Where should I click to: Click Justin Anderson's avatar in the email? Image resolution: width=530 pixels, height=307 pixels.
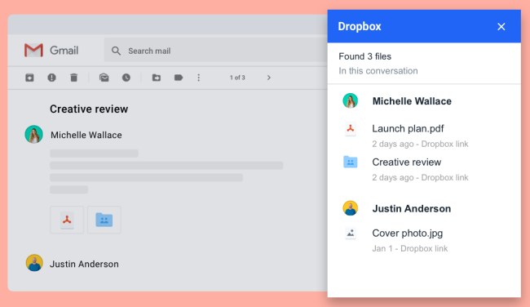pos(34,263)
